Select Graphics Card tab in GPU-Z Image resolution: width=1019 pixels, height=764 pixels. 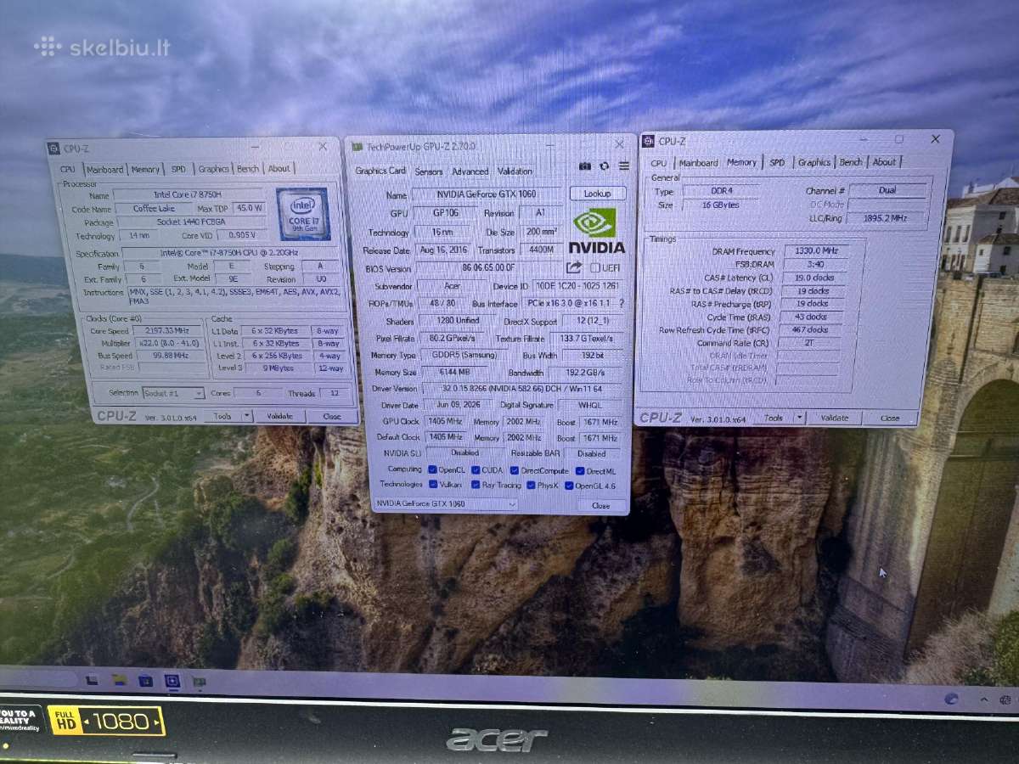pos(380,171)
